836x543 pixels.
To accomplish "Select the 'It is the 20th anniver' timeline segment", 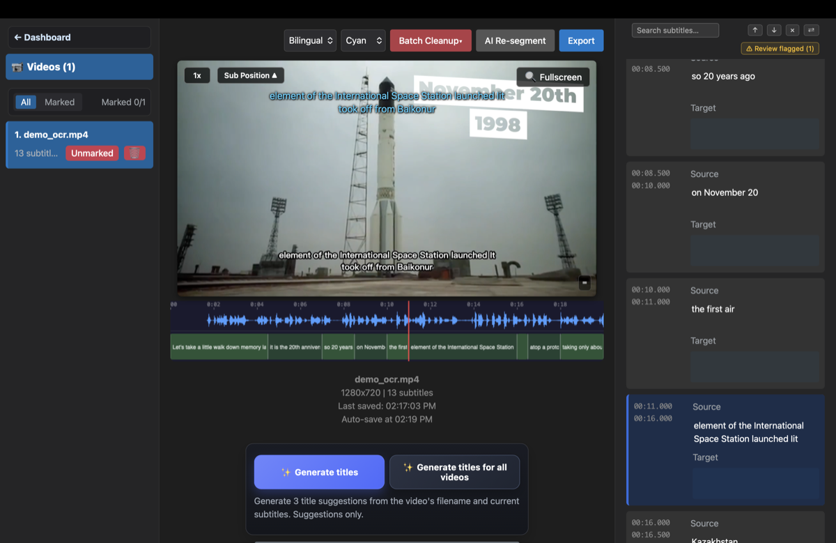I will pos(295,346).
